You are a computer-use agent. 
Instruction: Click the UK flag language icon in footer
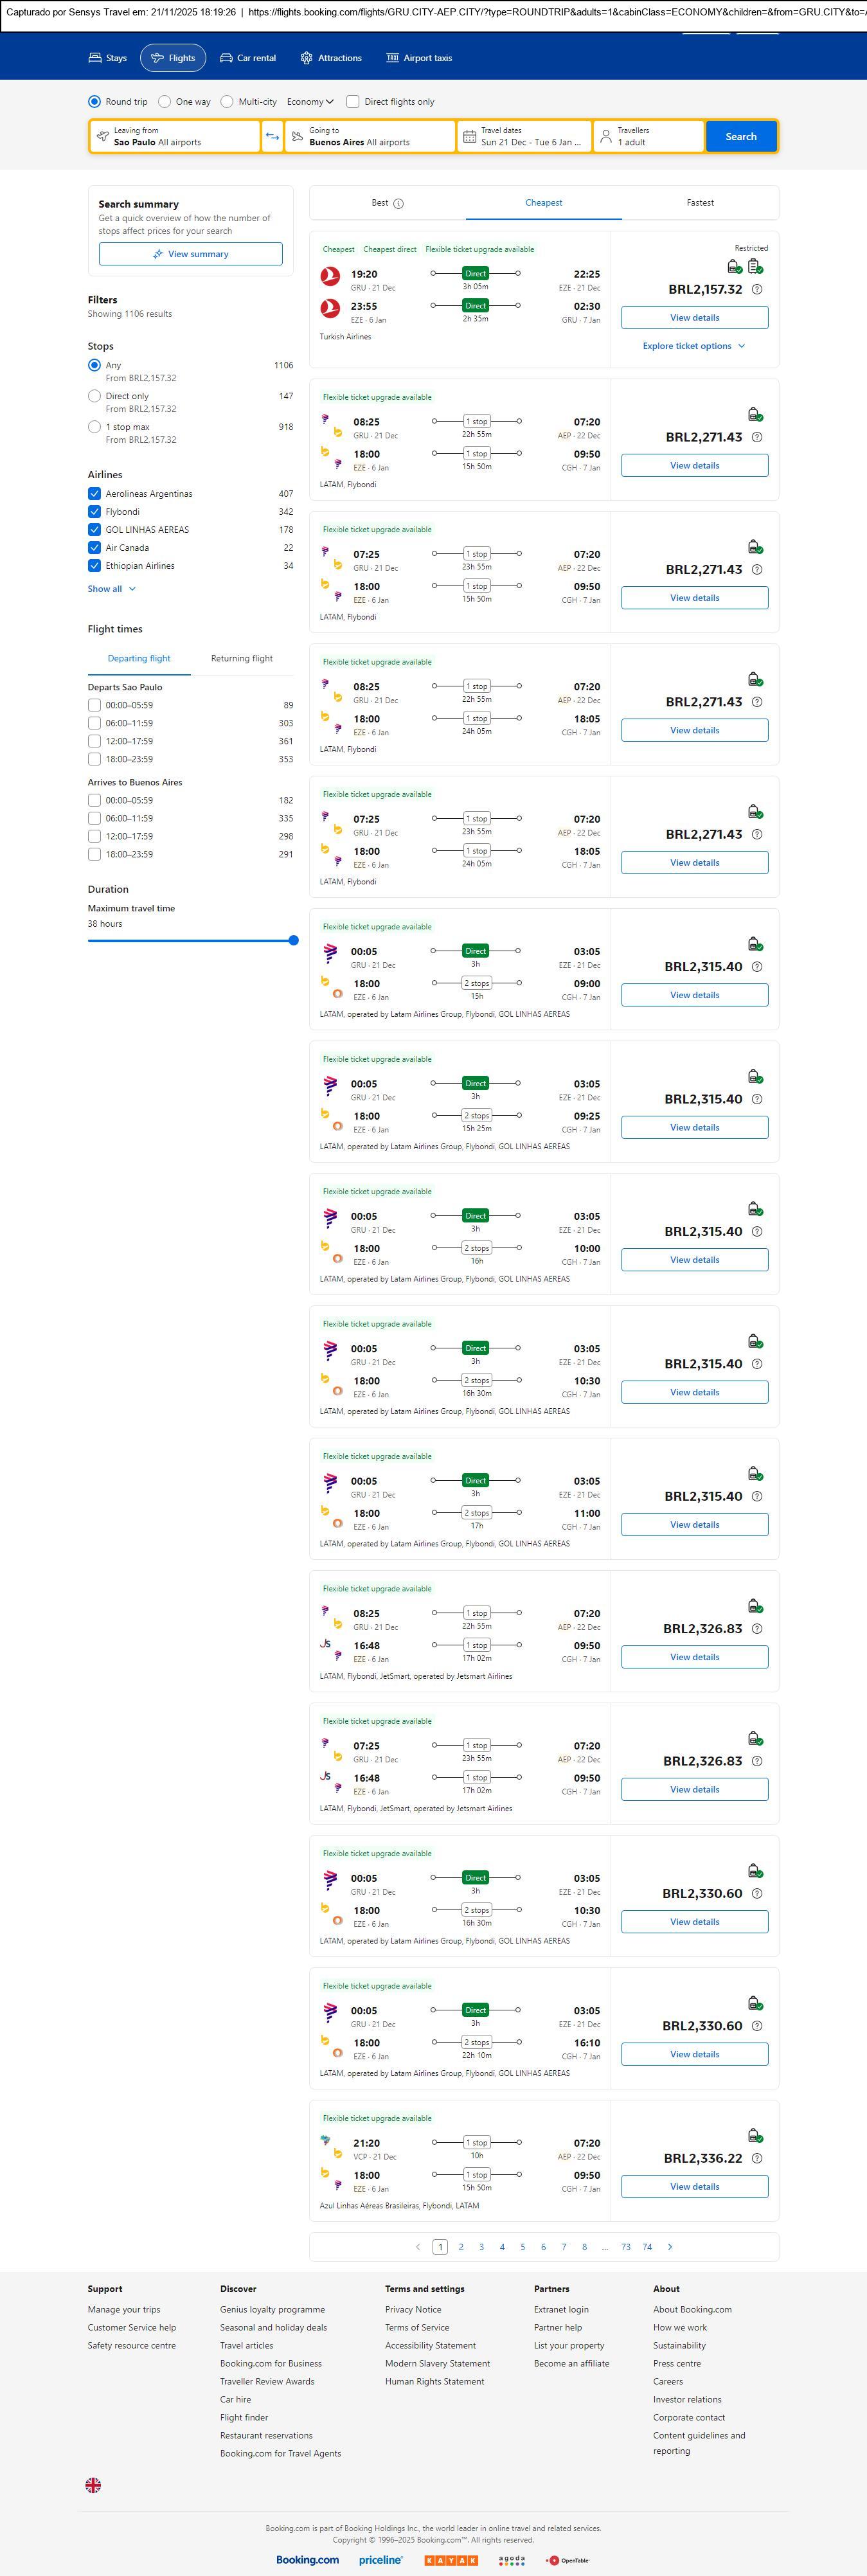93,2485
